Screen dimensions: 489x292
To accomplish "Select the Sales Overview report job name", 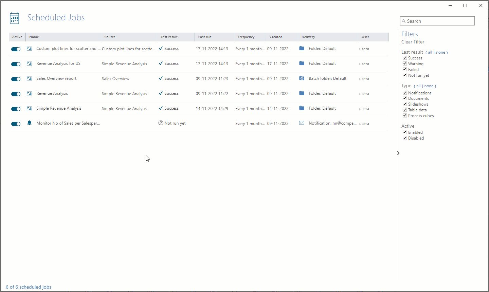I will [56, 78].
